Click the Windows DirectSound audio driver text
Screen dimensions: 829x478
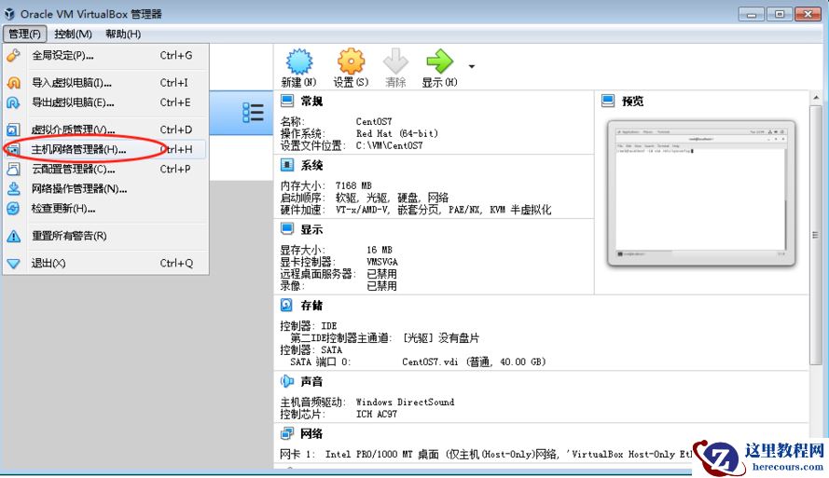point(405,402)
